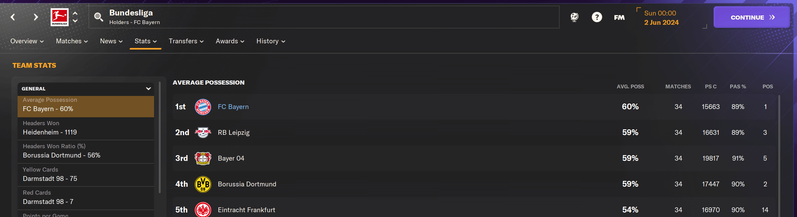
Task: Click the FC Bayern club crest
Action: point(203,107)
